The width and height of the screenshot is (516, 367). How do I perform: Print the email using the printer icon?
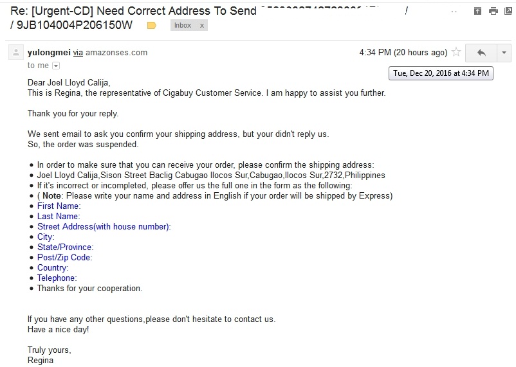pyautogui.click(x=493, y=11)
